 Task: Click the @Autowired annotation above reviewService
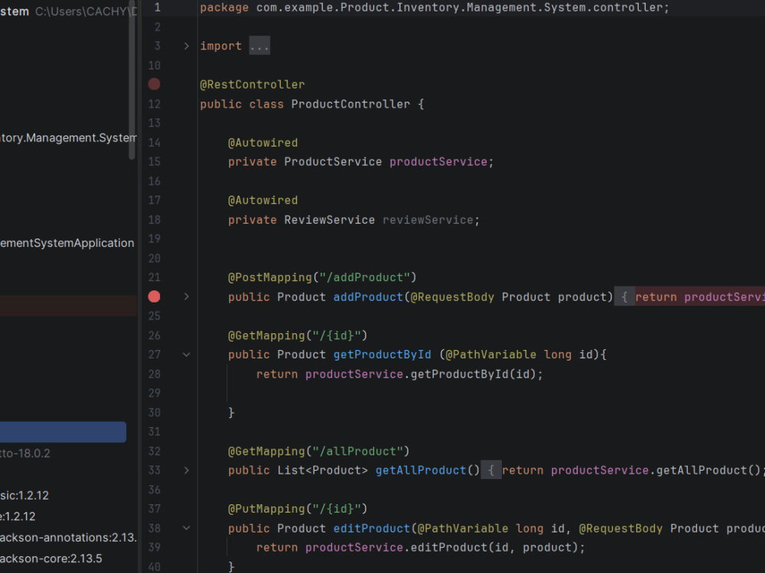tap(262, 200)
